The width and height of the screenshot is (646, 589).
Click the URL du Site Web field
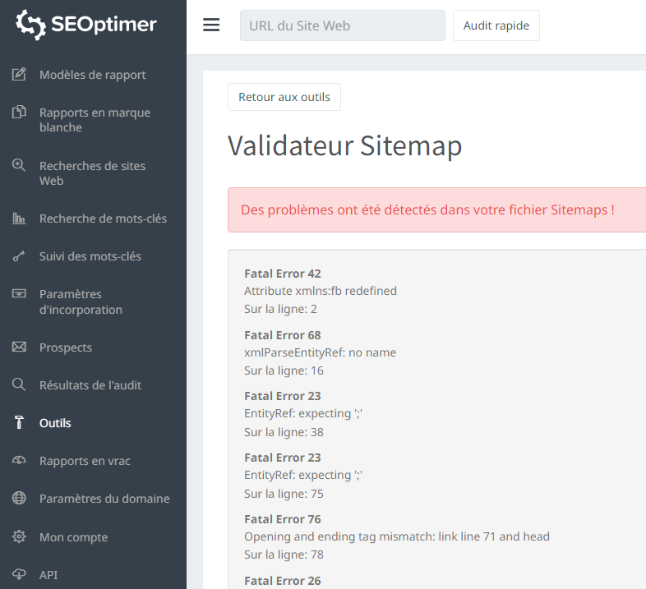pyautogui.click(x=342, y=25)
